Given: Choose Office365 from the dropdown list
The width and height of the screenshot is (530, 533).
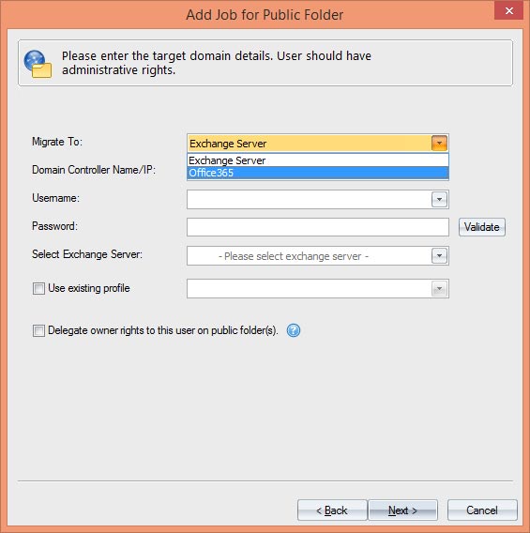Looking at the screenshot, I should 318,173.
